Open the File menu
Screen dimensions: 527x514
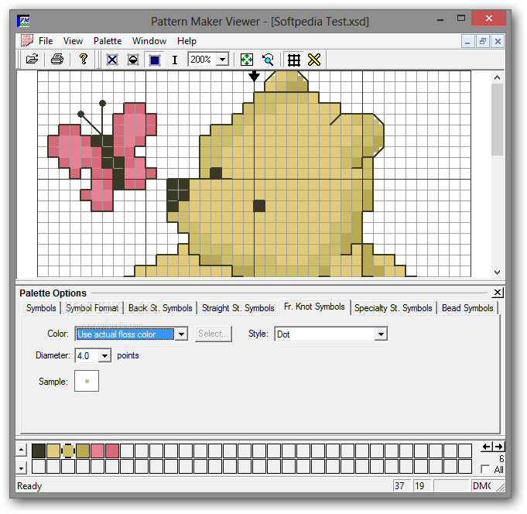click(46, 41)
